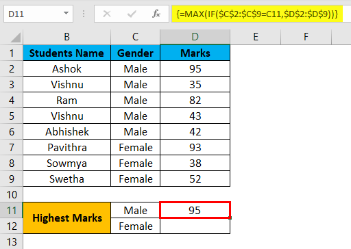Click the Name Box showing D11
351x249 pixels.
pos(38,14)
